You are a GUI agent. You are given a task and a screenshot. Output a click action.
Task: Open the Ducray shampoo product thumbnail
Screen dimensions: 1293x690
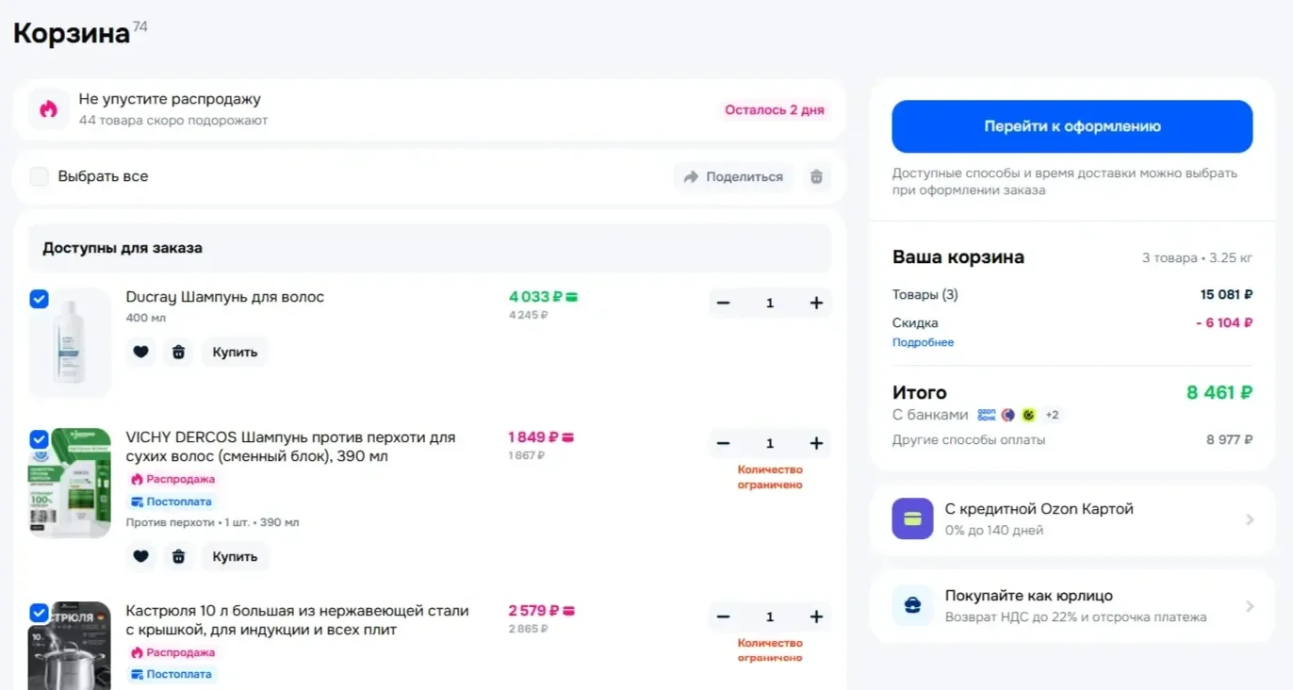pos(70,342)
